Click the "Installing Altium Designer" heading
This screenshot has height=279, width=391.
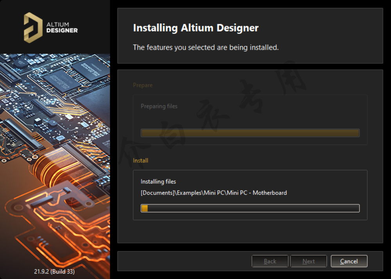195,28
